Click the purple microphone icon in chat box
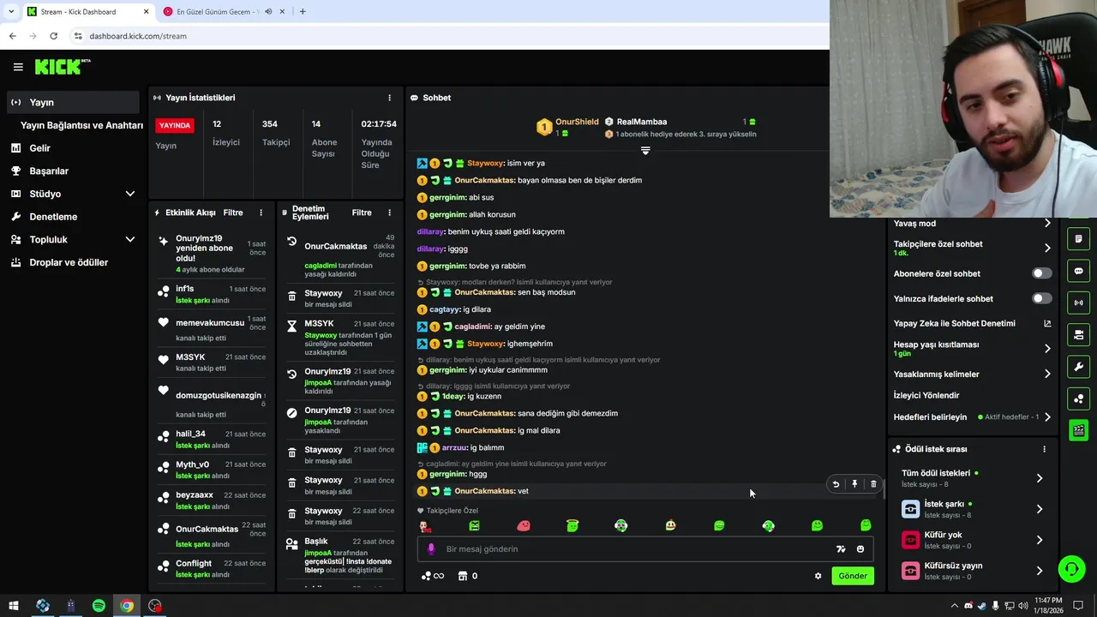1097x617 pixels. coord(431,549)
